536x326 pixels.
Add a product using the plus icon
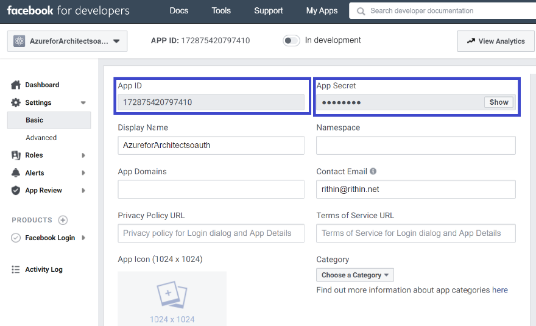[63, 220]
